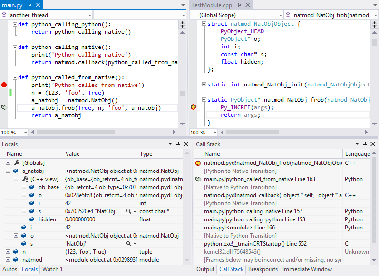
Task: Expand the collapsed natmod_NatObj_init function
Action: (204, 85)
